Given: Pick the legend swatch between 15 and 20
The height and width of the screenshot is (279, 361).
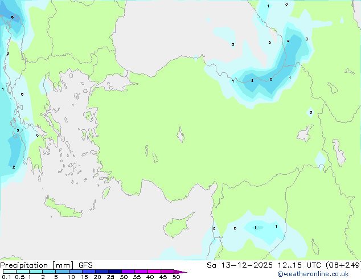Looking at the screenshot, I should 88,272.
